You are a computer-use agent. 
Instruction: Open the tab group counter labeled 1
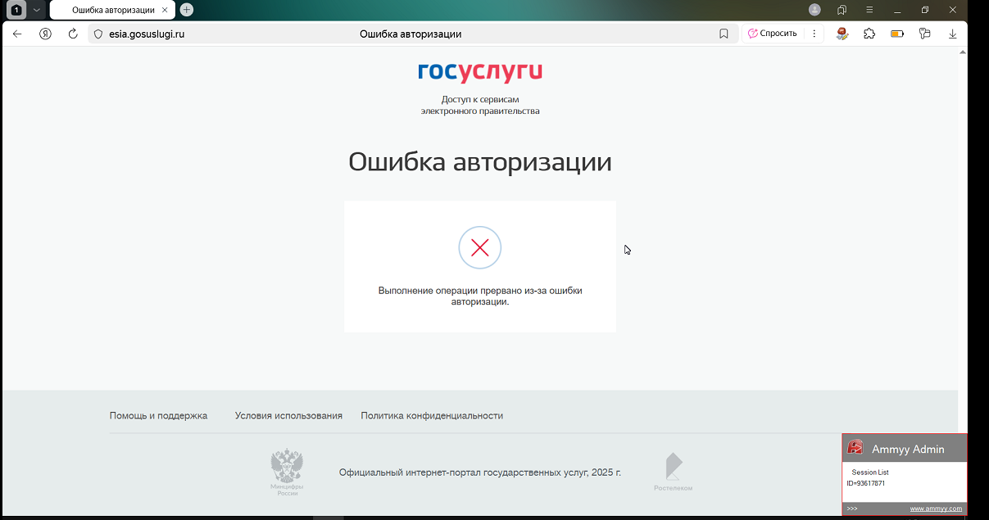click(16, 10)
